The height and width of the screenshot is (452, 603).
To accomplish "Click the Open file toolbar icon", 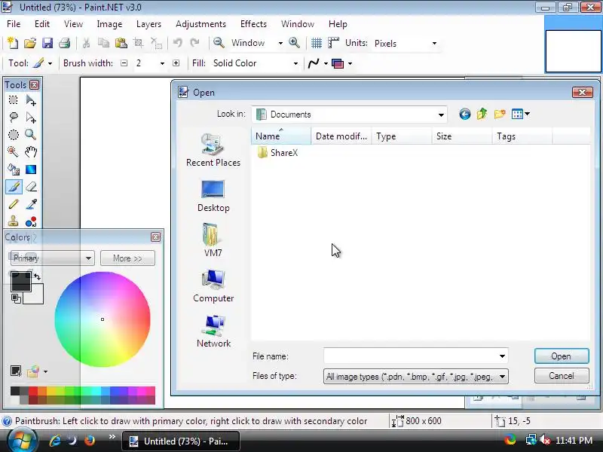I will coord(30,43).
